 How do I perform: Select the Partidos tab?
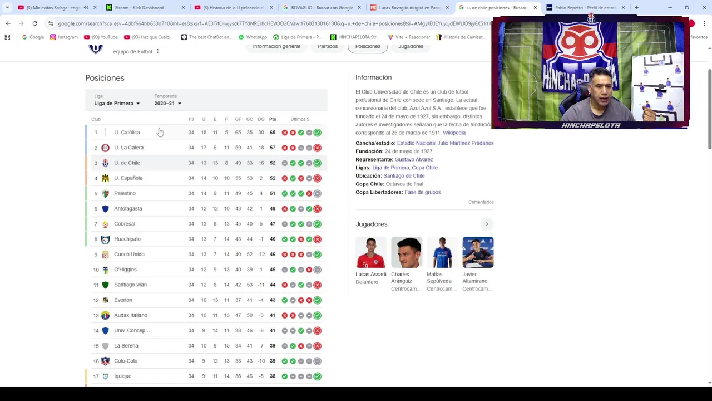pyautogui.click(x=328, y=47)
